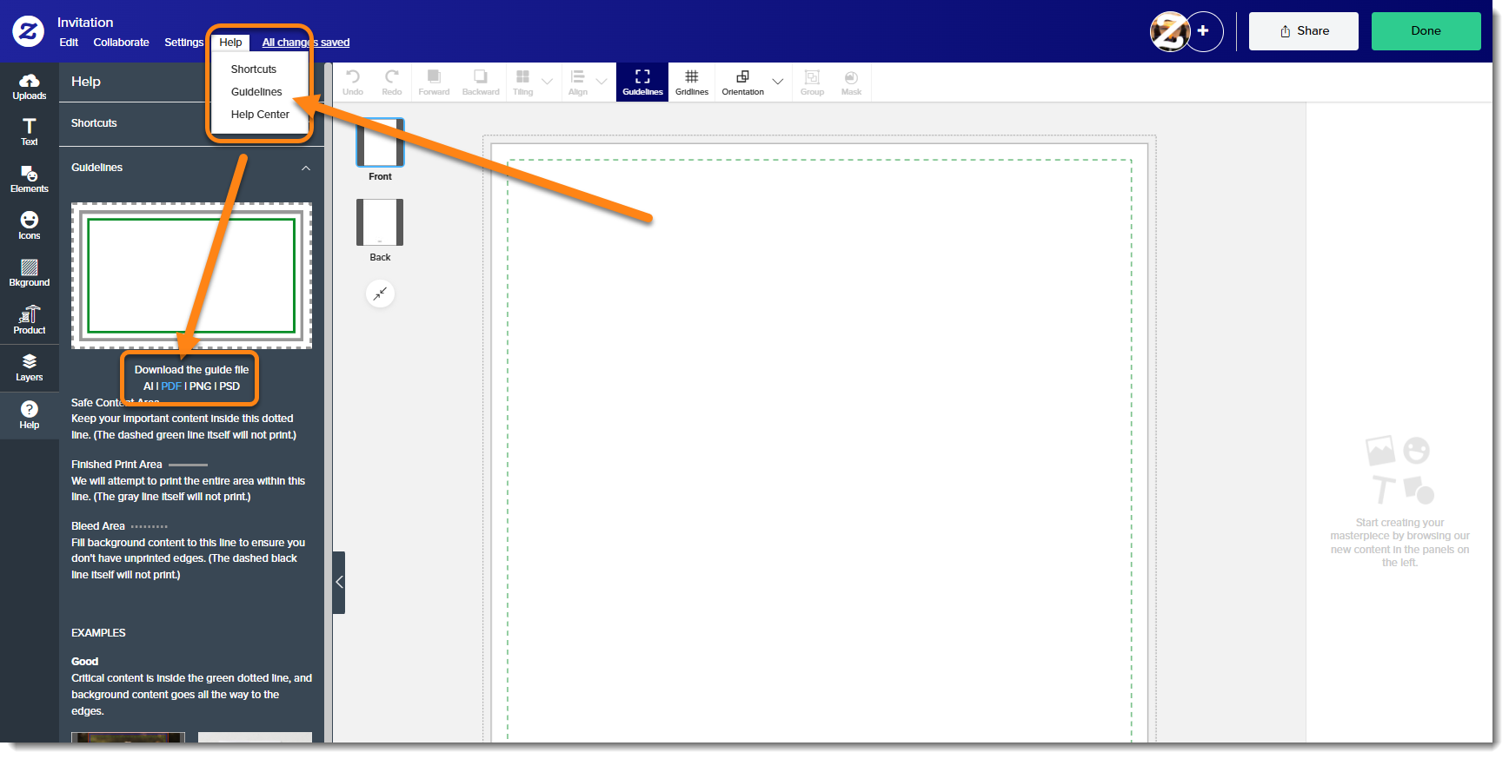
Task: Open the Uploads panel in sidebar
Action: point(29,86)
